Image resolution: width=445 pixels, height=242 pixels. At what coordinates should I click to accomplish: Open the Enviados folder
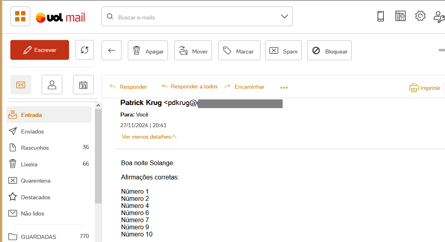point(32,131)
